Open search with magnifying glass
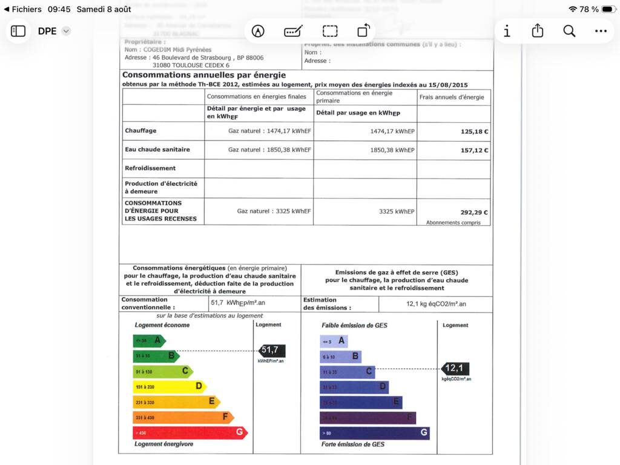Image resolution: width=620 pixels, height=465 pixels. click(x=569, y=31)
